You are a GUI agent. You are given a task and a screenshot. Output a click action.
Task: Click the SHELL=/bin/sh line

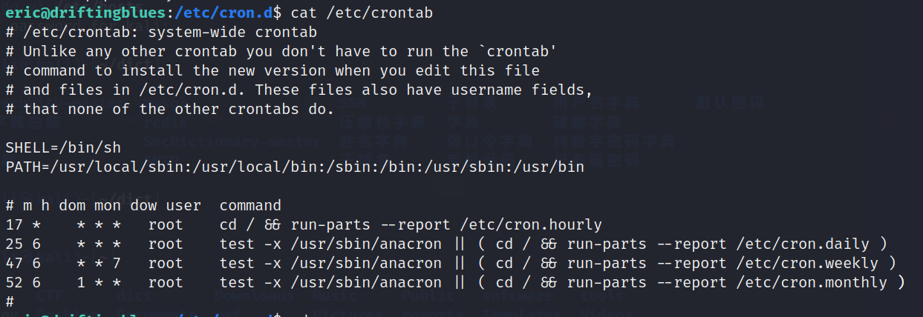click(x=63, y=147)
